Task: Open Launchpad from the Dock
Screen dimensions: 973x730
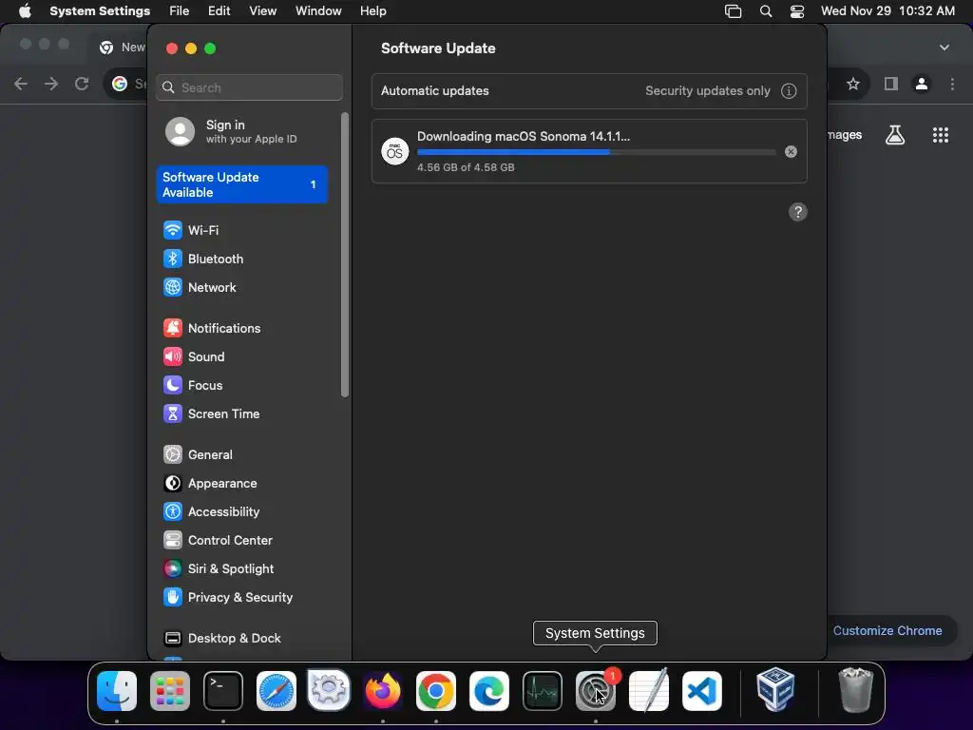Action: (170, 691)
